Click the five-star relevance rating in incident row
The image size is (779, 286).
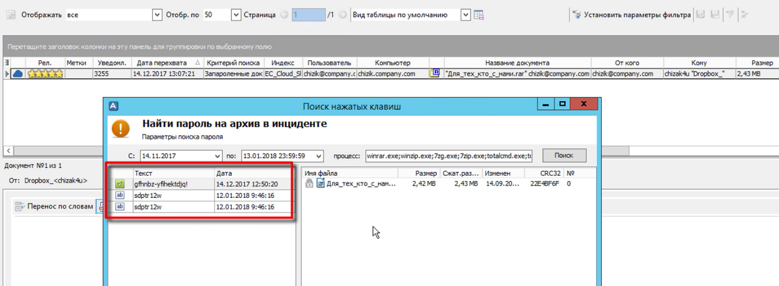click(x=45, y=74)
